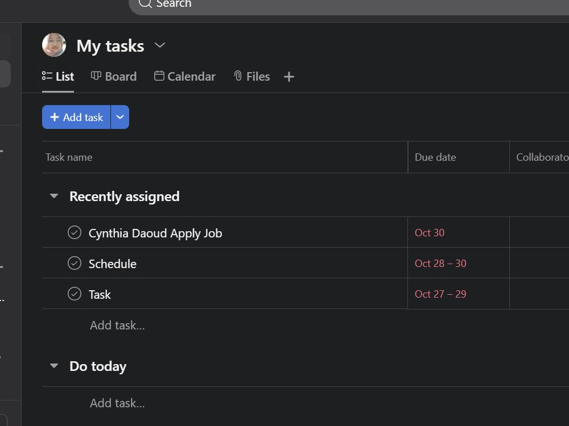Edit the Oct 27 – 29 due date

440,294
